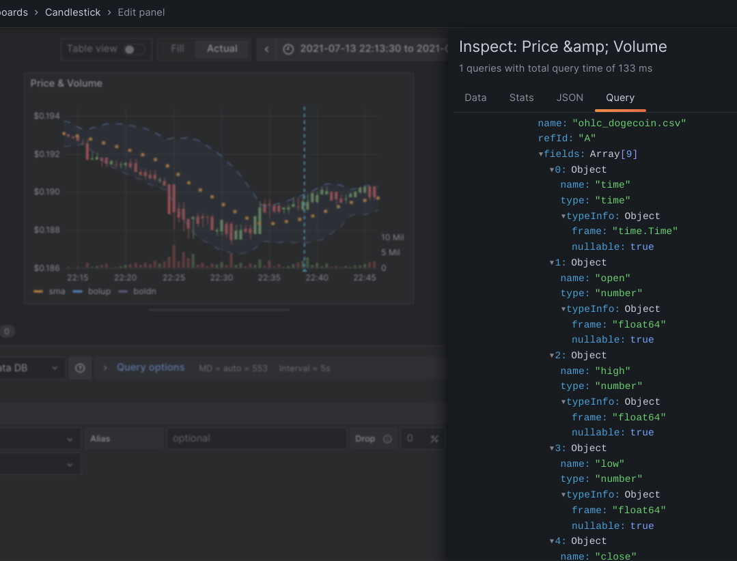This screenshot has width=737, height=561.
Task: Select the Actual display option
Action: click(x=222, y=49)
